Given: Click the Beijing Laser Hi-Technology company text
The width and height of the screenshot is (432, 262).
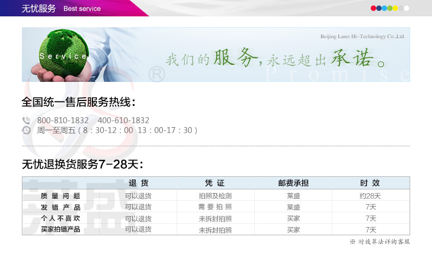Looking at the screenshot, I should (363, 36).
